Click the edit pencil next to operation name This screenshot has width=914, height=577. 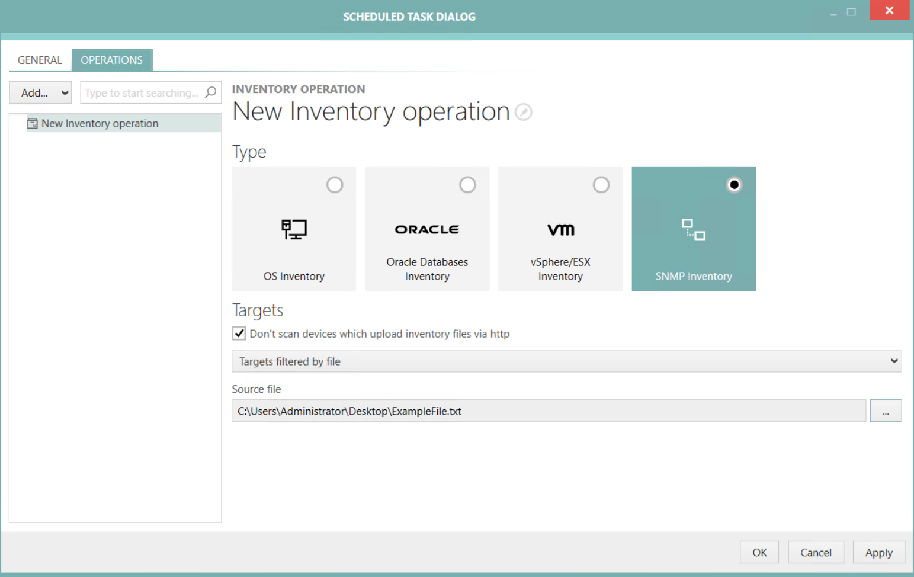524,112
